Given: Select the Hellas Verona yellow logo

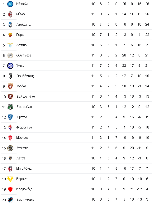Looking at the screenshot, I should click(10, 179).
